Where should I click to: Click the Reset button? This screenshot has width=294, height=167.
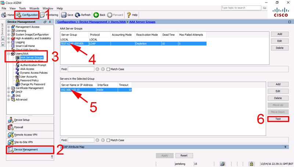coord(184,155)
